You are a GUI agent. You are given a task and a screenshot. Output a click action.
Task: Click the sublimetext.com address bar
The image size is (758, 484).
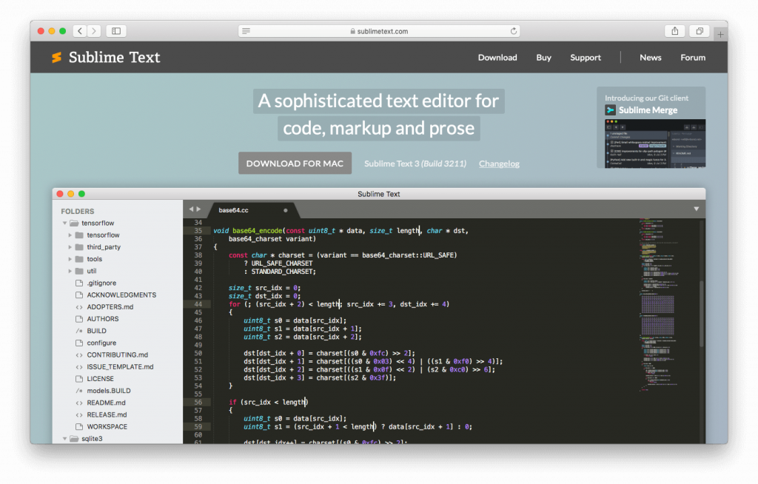coord(379,31)
